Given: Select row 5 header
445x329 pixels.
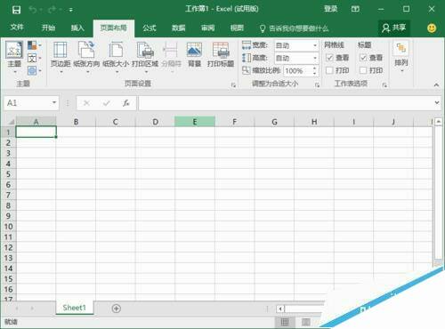Looking at the screenshot, I should click(x=8, y=174).
